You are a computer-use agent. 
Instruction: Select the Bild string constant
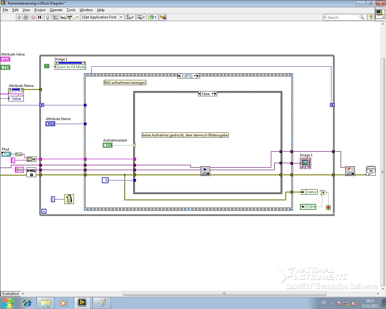19,170
